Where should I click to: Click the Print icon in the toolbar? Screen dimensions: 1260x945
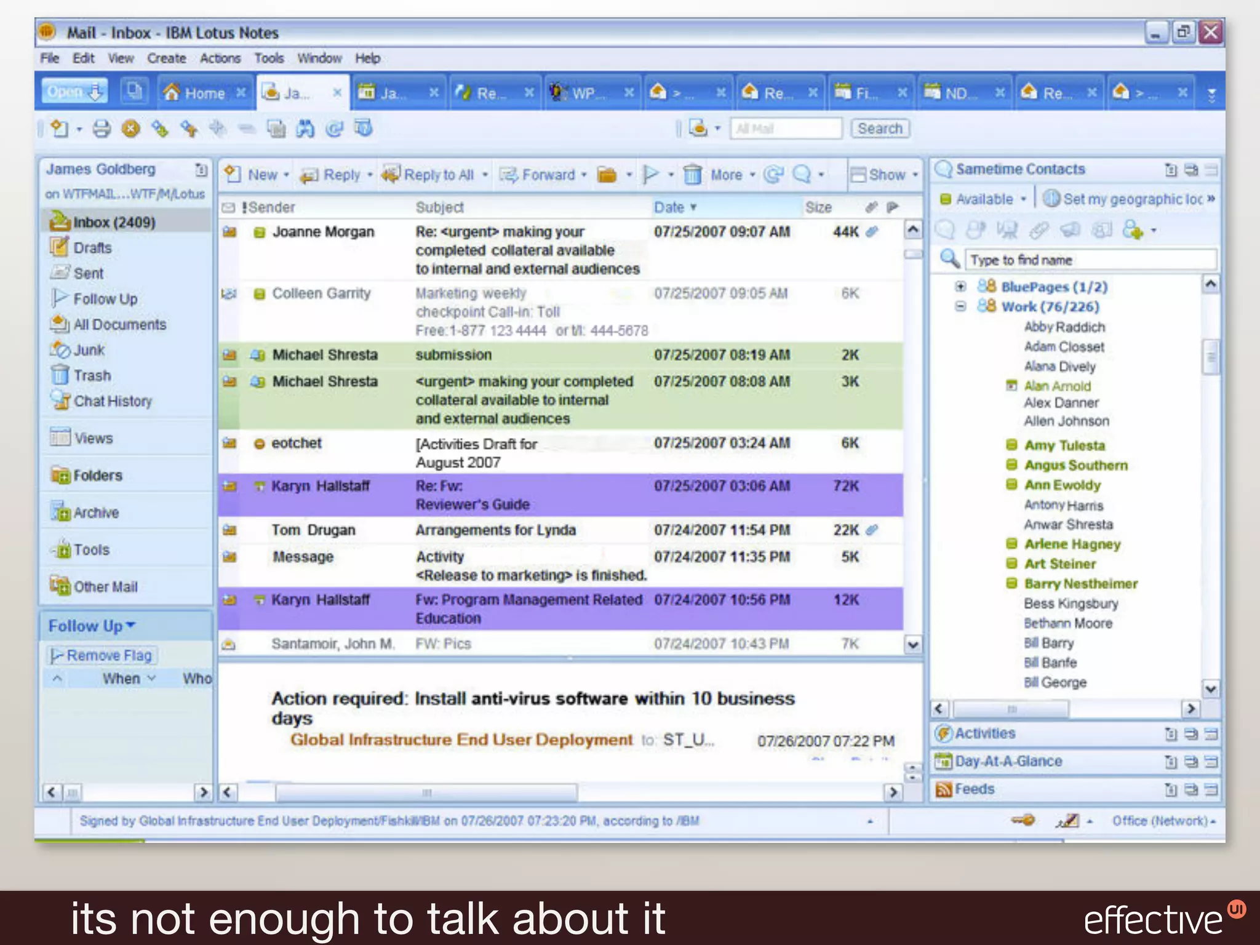(102, 129)
